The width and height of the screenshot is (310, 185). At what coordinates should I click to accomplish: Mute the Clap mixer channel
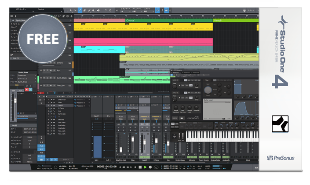[x=130, y=127]
